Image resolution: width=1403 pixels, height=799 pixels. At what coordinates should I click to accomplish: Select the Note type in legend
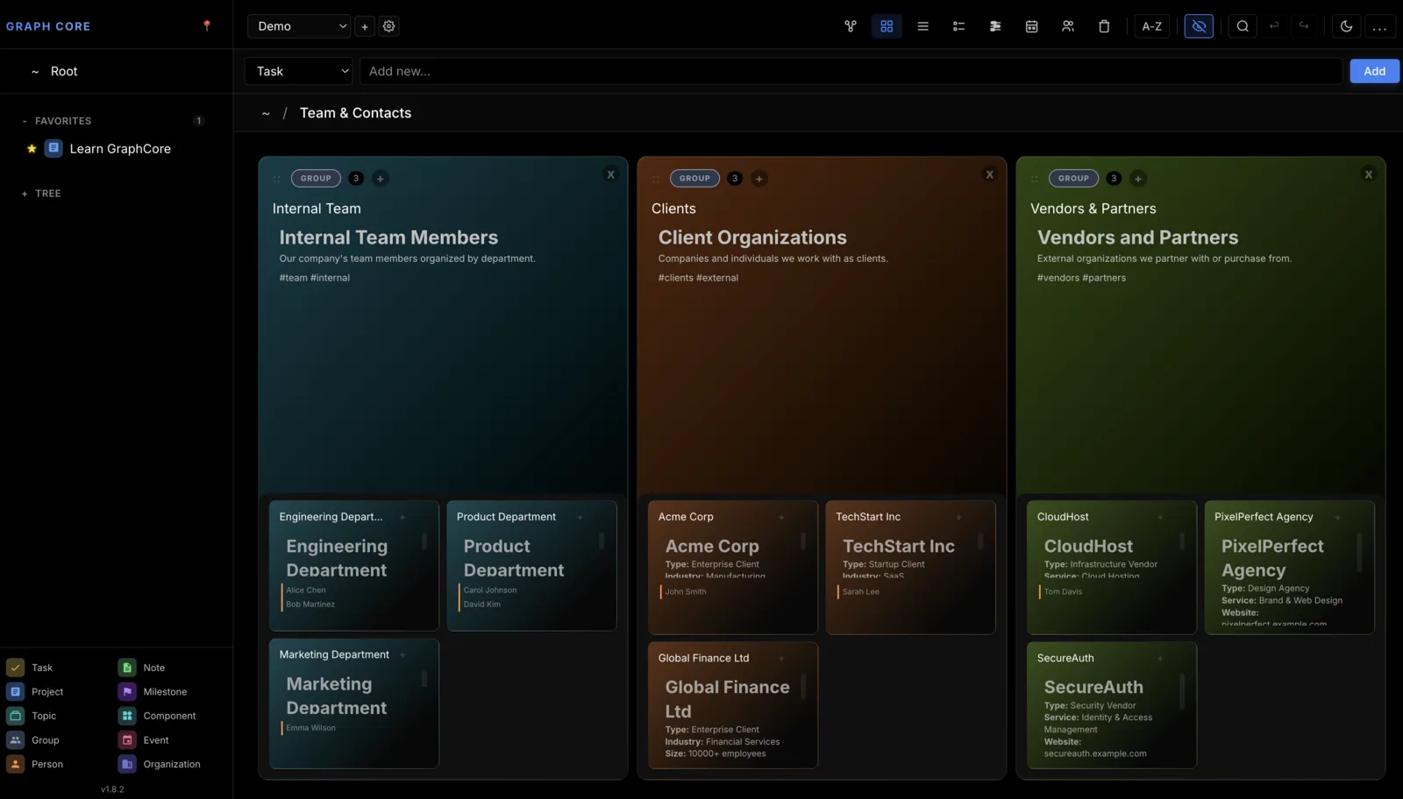click(x=142, y=668)
